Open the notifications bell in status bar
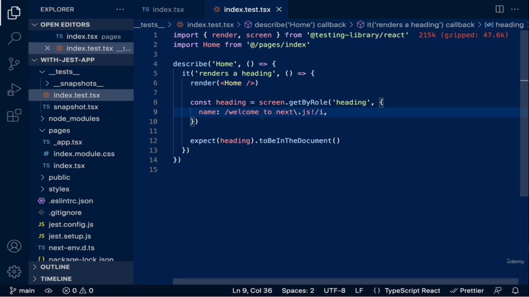The height and width of the screenshot is (297, 529). pyautogui.click(x=515, y=290)
